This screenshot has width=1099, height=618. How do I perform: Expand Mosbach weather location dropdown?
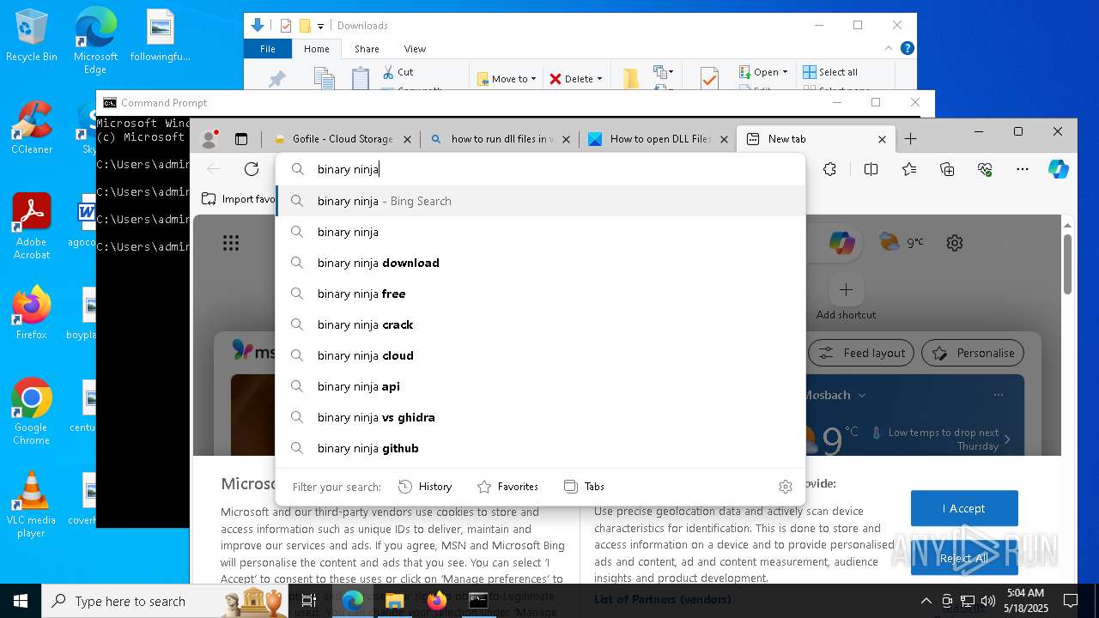(862, 396)
